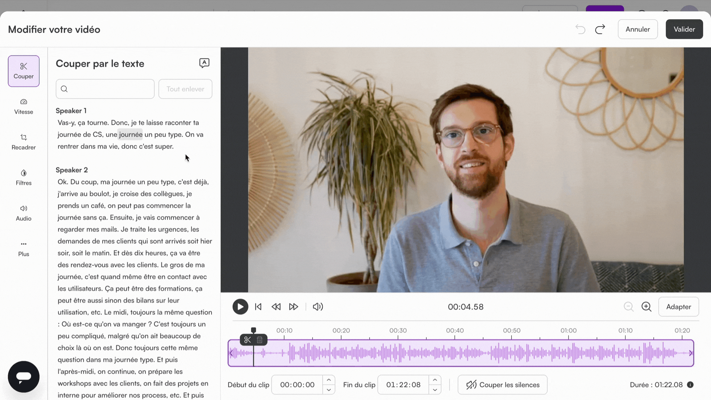Mute the video volume icon
711x400 pixels.
(x=318, y=307)
